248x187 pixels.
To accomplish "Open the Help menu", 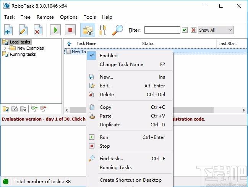I will 107,17.
